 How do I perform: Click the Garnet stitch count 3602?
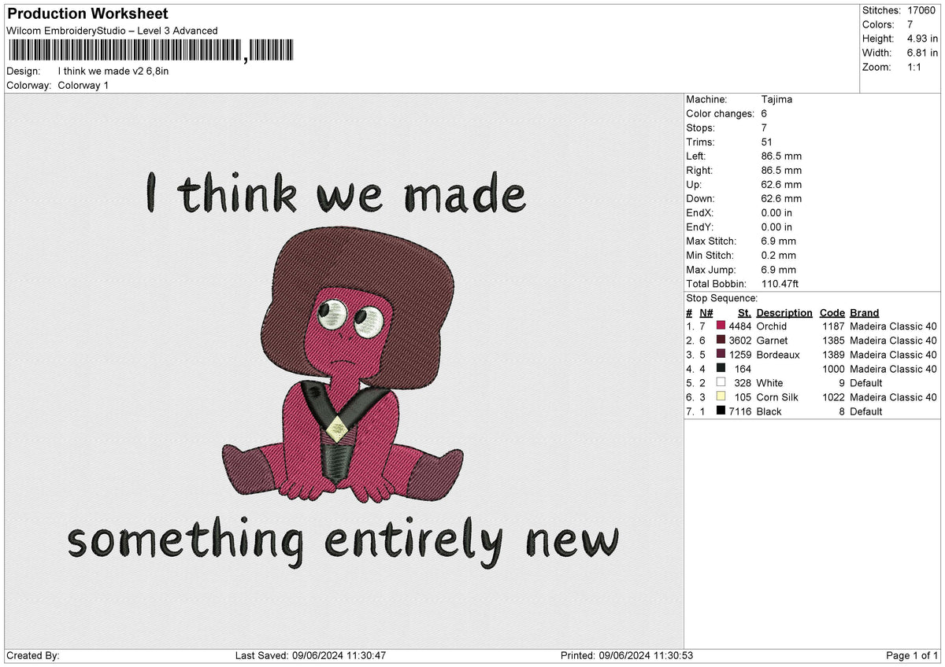coord(740,341)
